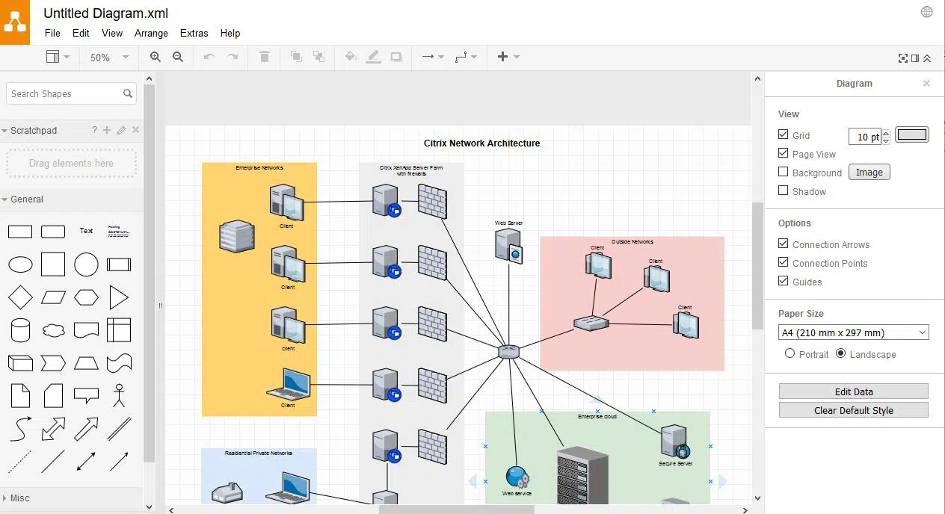Select the Landscape radio button
Image resolution: width=945 pixels, height=514 pixels.
[840, 353]
